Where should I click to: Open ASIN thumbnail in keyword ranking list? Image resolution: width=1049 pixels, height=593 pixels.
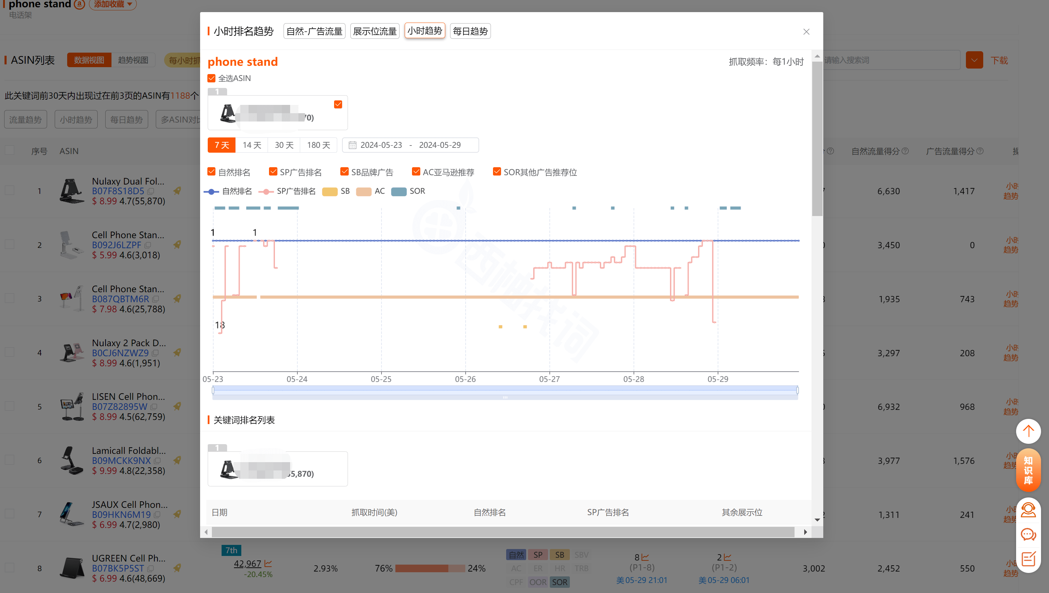click(x=228, y=469)
